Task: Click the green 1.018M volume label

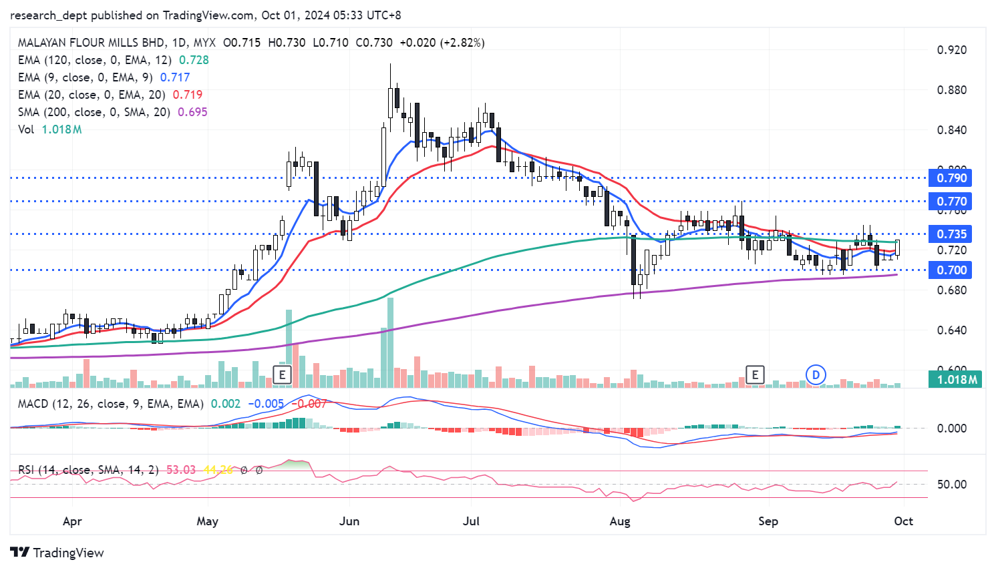Action: tap(957, 380)
